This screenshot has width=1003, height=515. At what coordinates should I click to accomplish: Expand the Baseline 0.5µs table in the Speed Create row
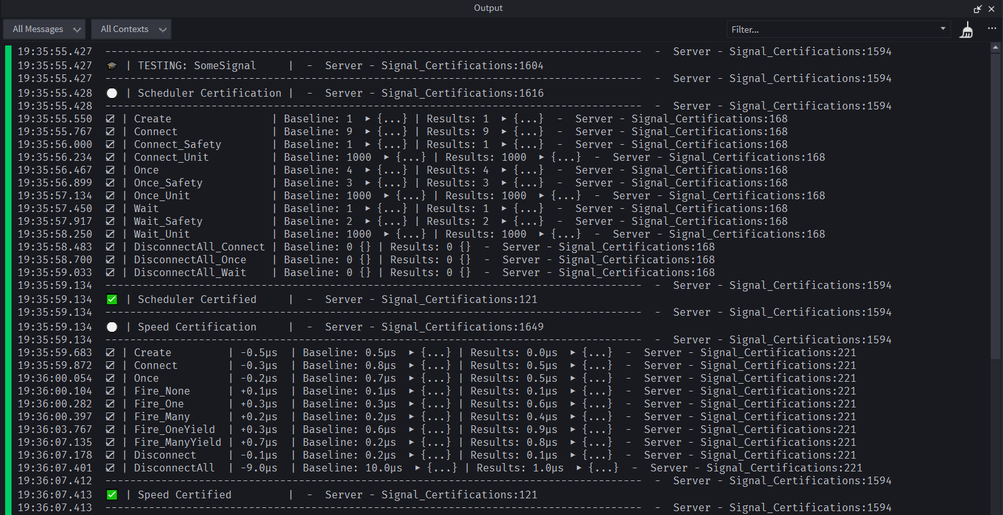[412, 353]
